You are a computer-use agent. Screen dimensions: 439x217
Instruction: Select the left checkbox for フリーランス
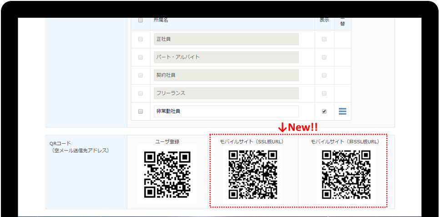click(x=141, y=93)
